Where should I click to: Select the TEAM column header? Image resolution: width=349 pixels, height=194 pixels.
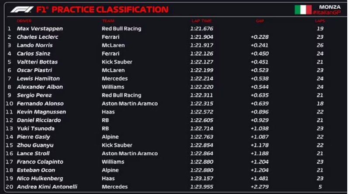(108, 21)
